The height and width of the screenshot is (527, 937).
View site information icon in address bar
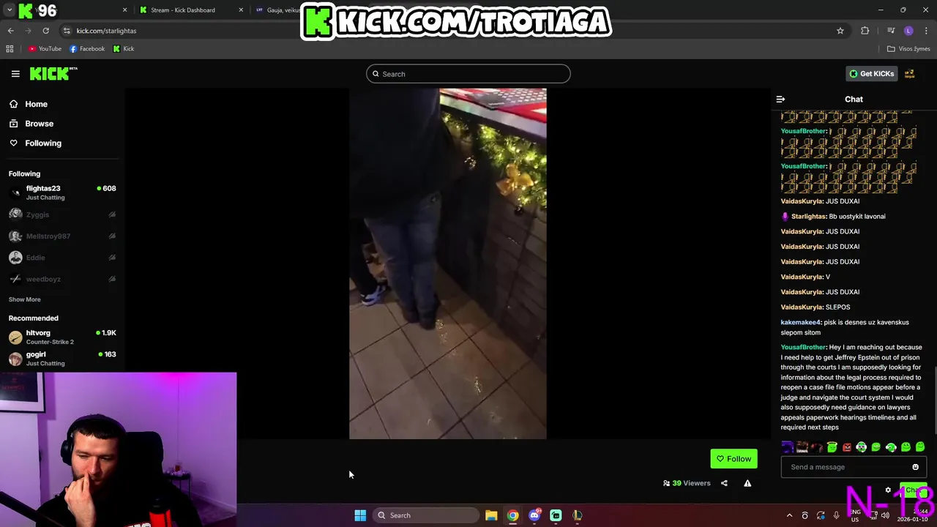(67, 31)
